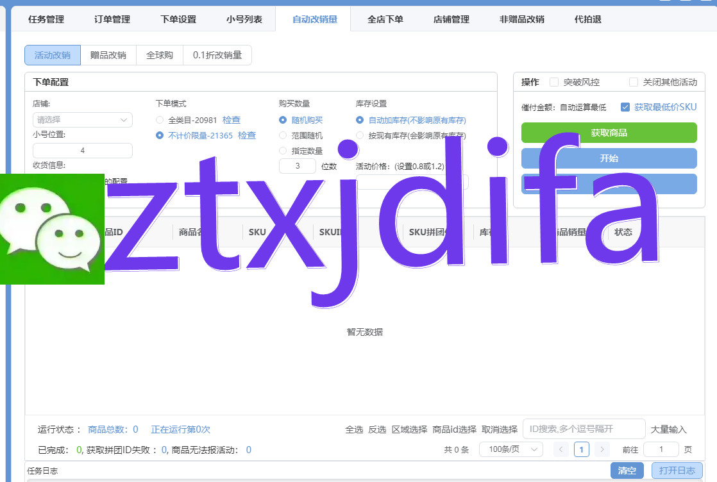Image resolution: width=717 pixels, height=482 pixels.
Task: Choose the 范围随机 purchase quantity option
Action: (x=283, y=135)
